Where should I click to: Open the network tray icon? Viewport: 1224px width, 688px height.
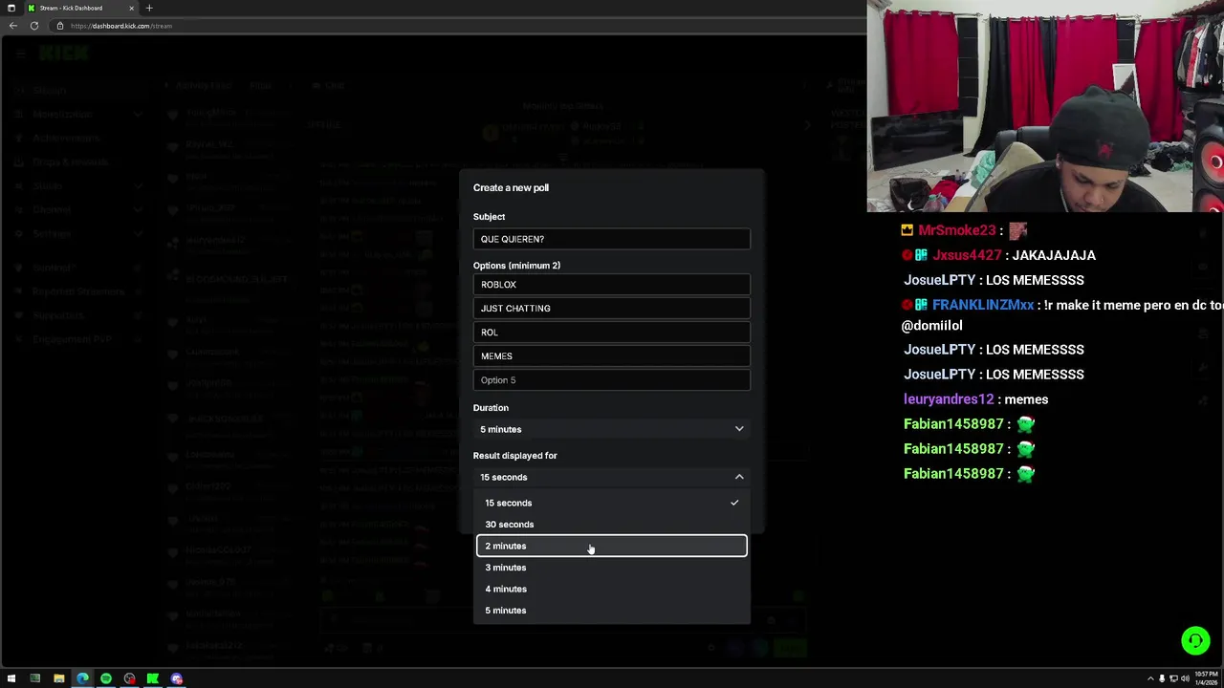(1173, 678)
